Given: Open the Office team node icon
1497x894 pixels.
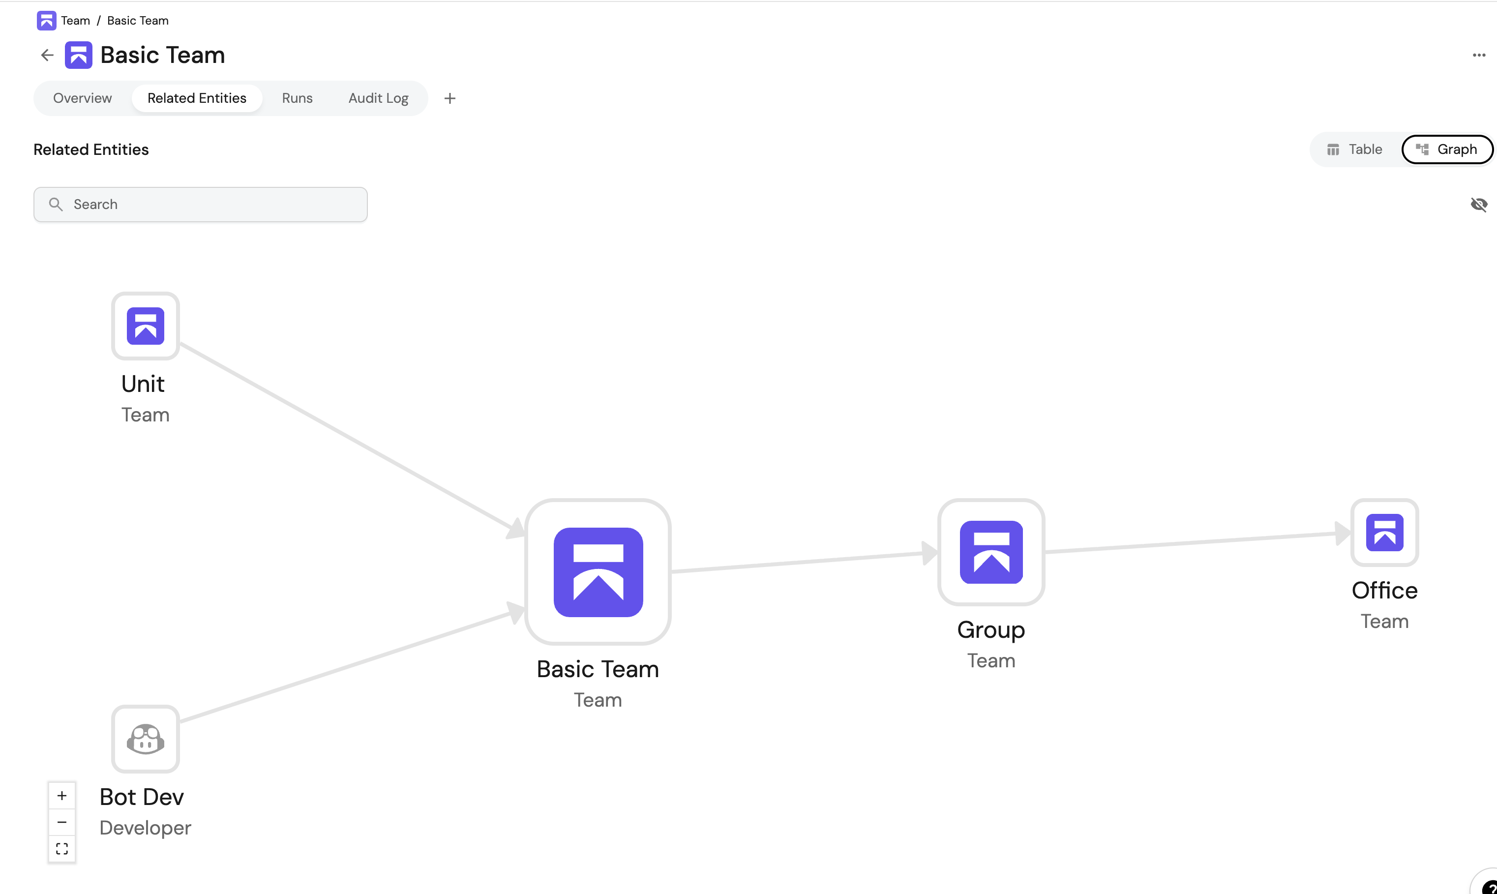Looking at the screenshot, I should pyautogui.click(x=1384, y=533).
